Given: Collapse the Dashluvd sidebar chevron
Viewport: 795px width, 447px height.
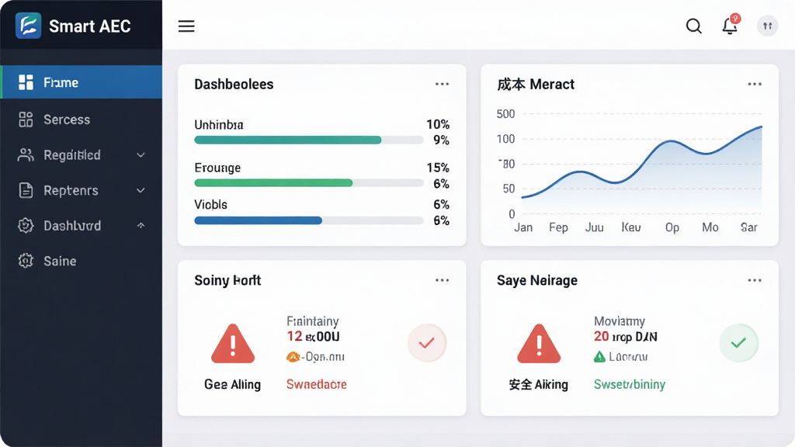Looking at the screenshot, I should click(141, 226).
